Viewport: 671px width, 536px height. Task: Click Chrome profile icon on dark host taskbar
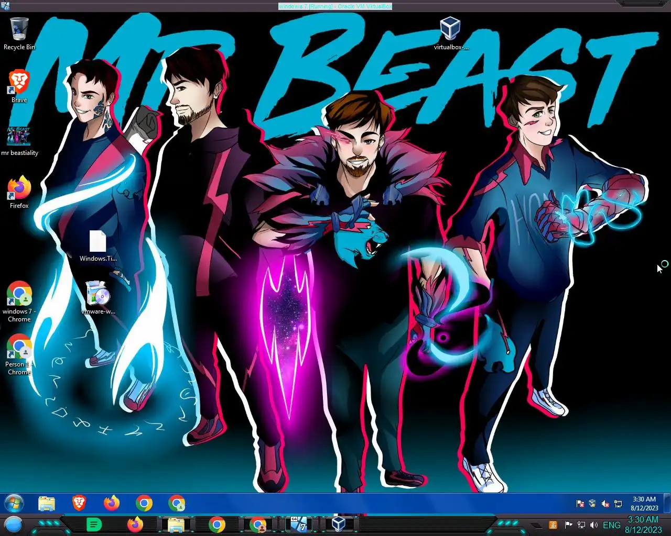pyautogui.click(x=258, y=524)
